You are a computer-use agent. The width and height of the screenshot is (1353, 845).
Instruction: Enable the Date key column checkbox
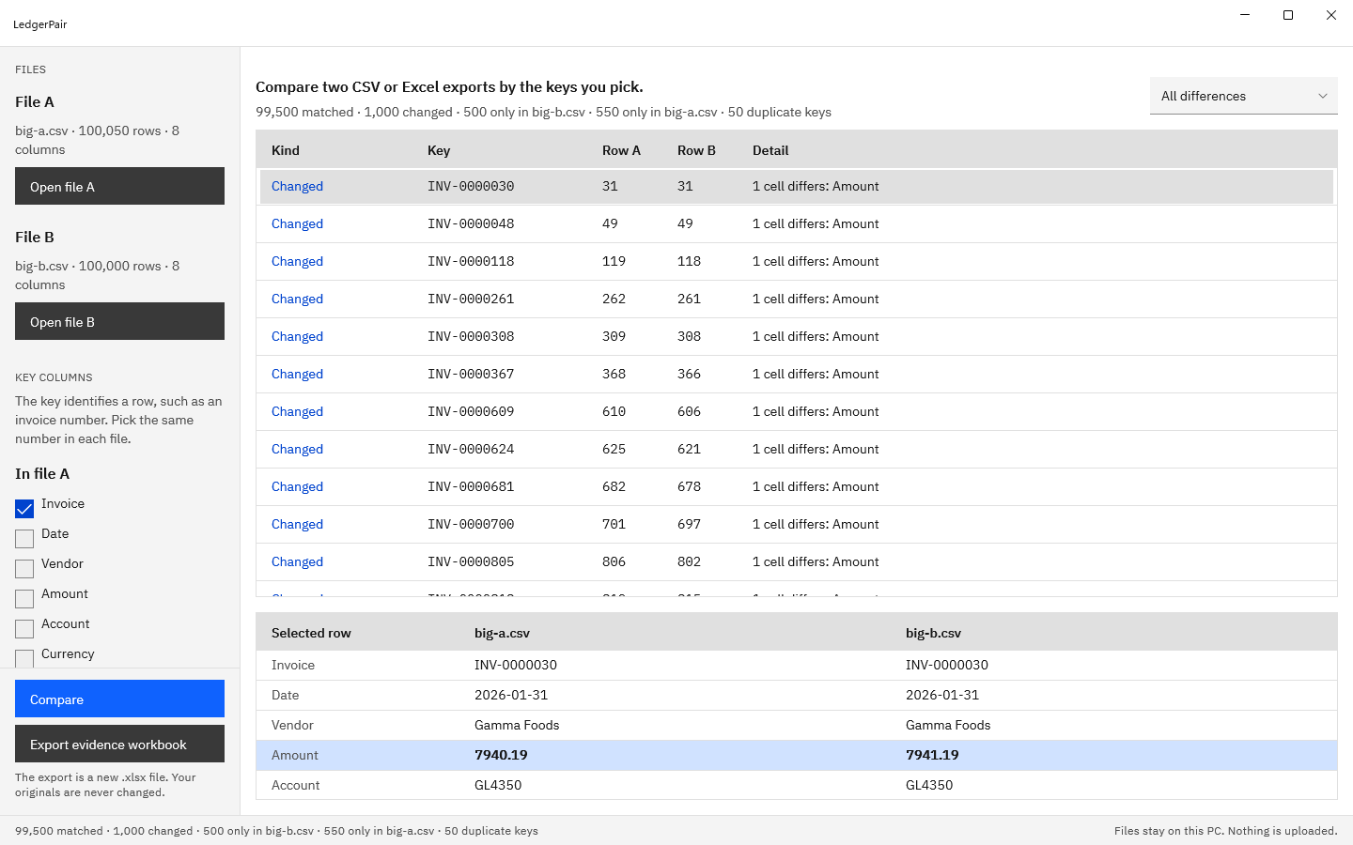[x=24, y=539]
